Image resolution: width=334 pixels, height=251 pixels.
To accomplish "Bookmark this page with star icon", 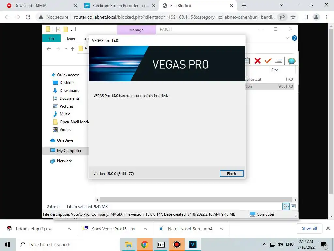I will pyautogui.click(x=293, y=17).
